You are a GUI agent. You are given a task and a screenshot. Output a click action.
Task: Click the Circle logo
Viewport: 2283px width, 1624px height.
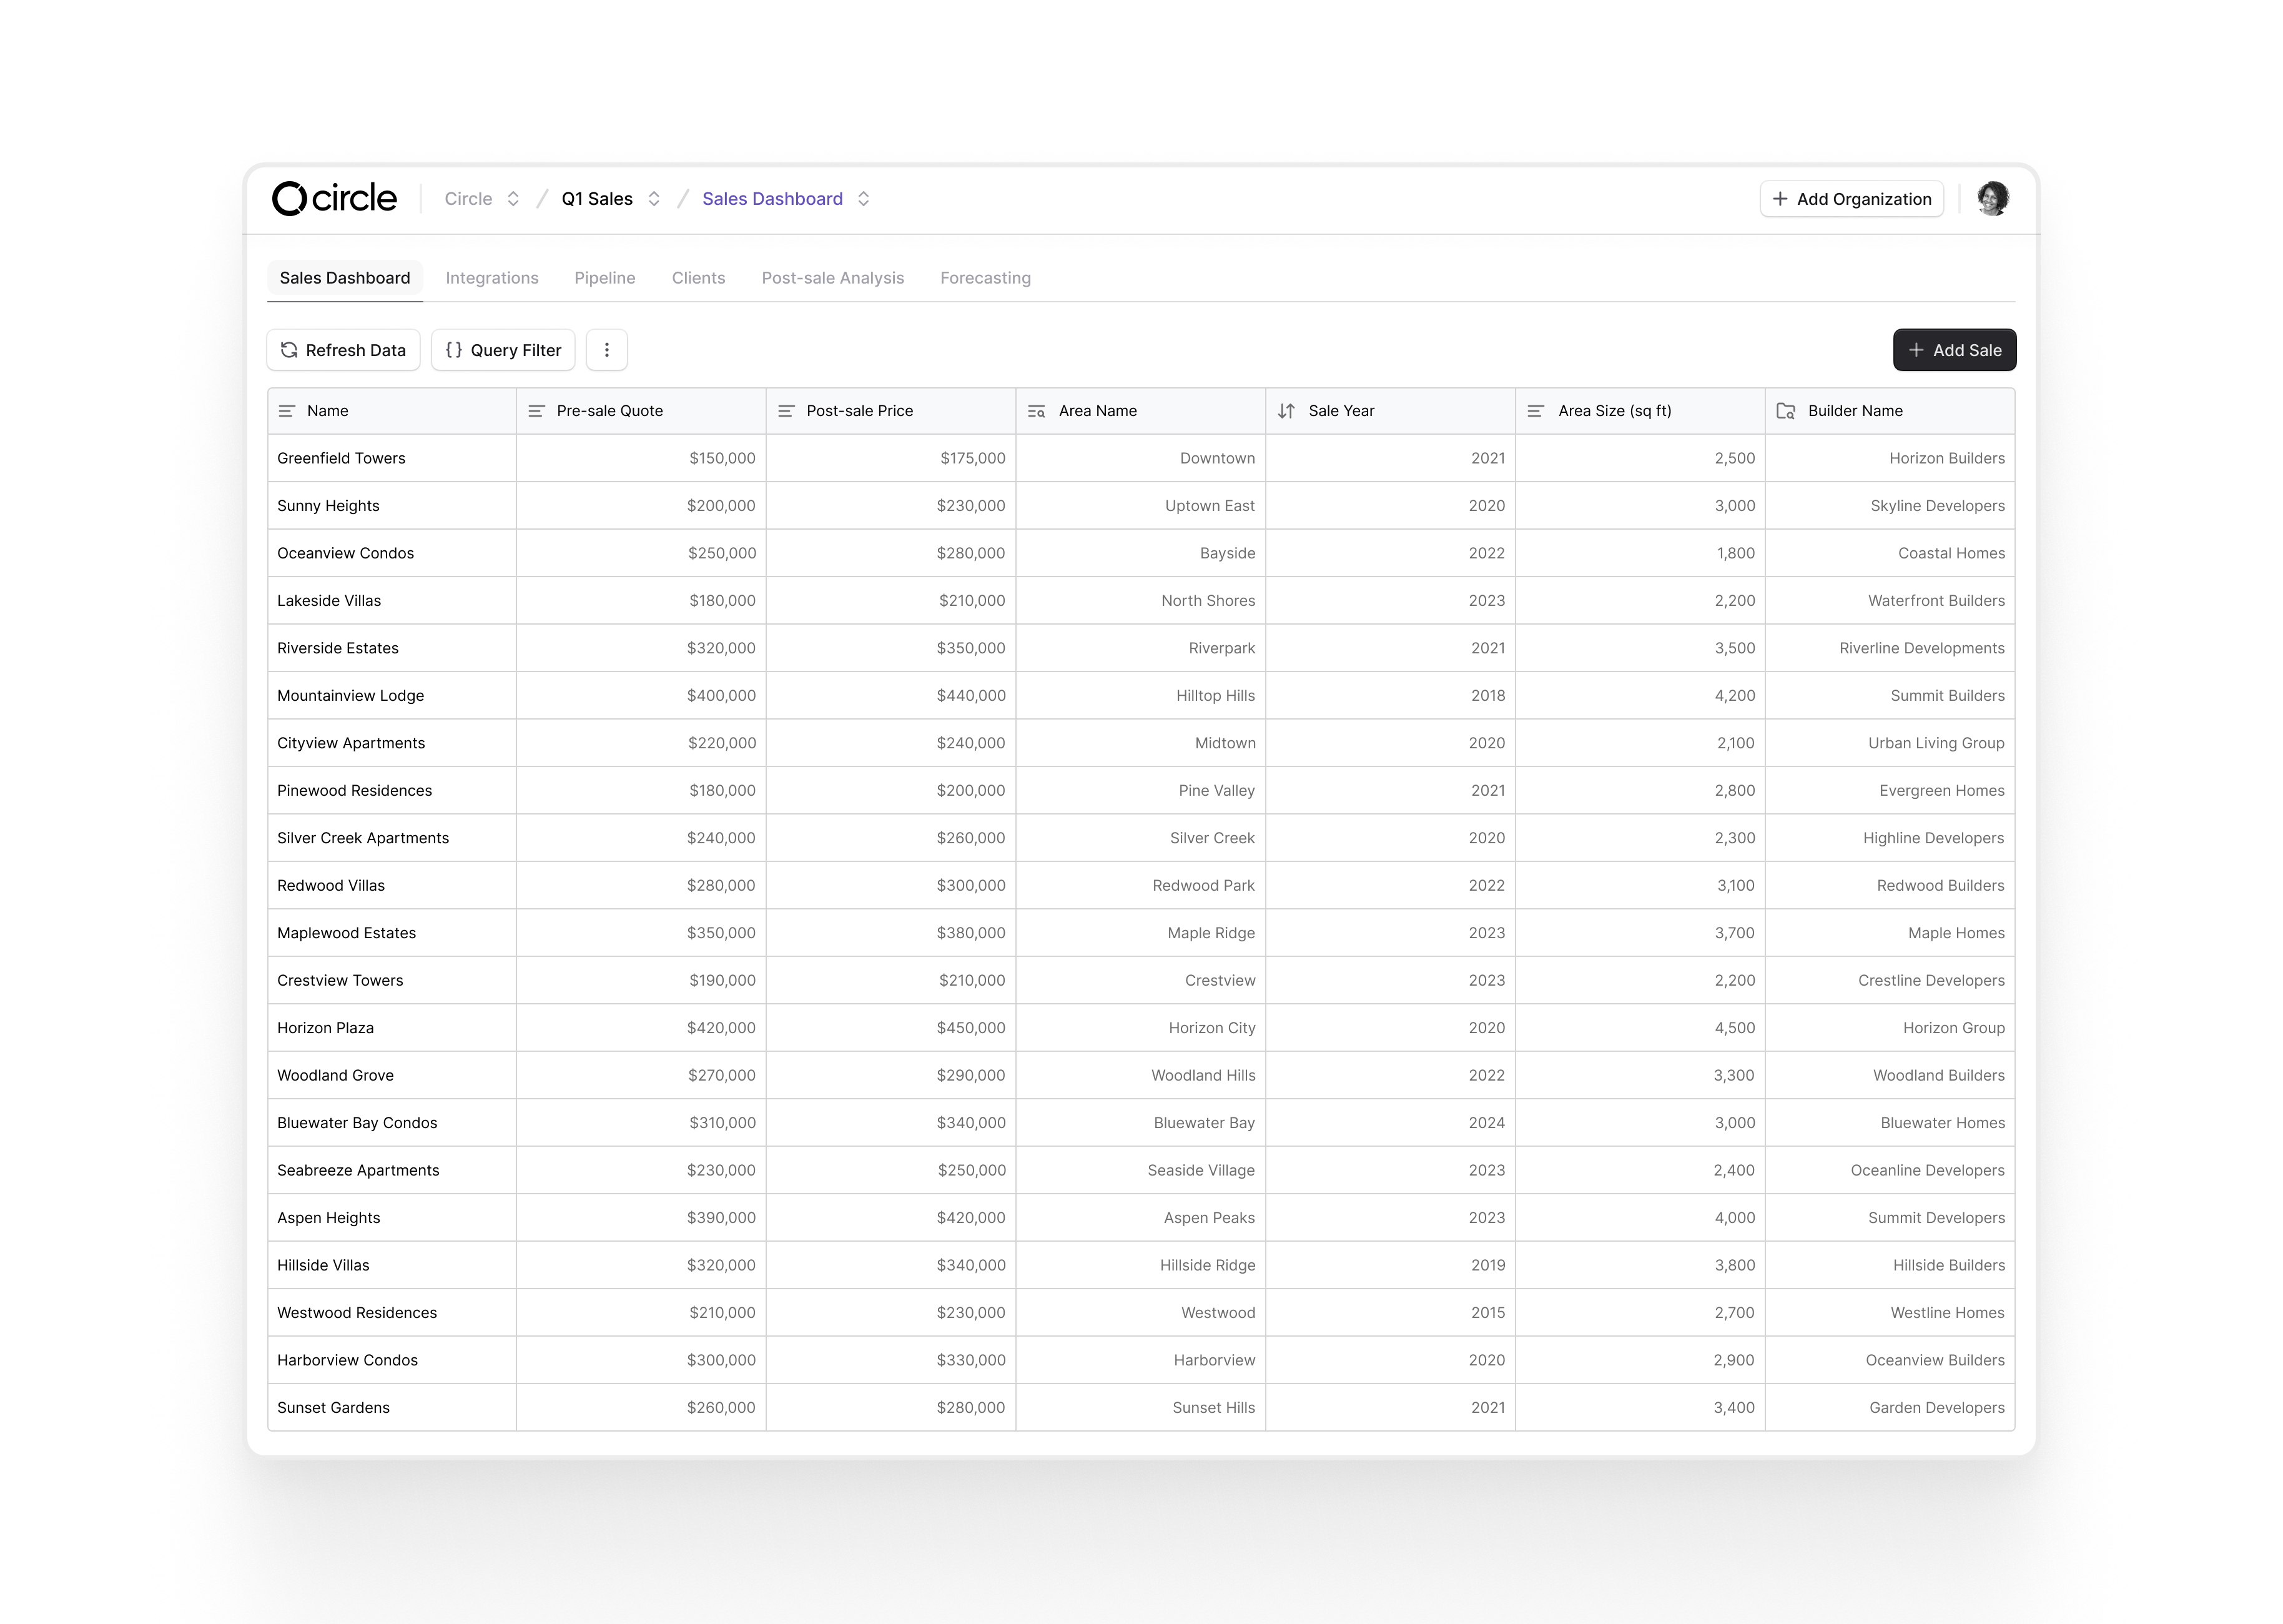pyautogui.click(x=334, y=198)
